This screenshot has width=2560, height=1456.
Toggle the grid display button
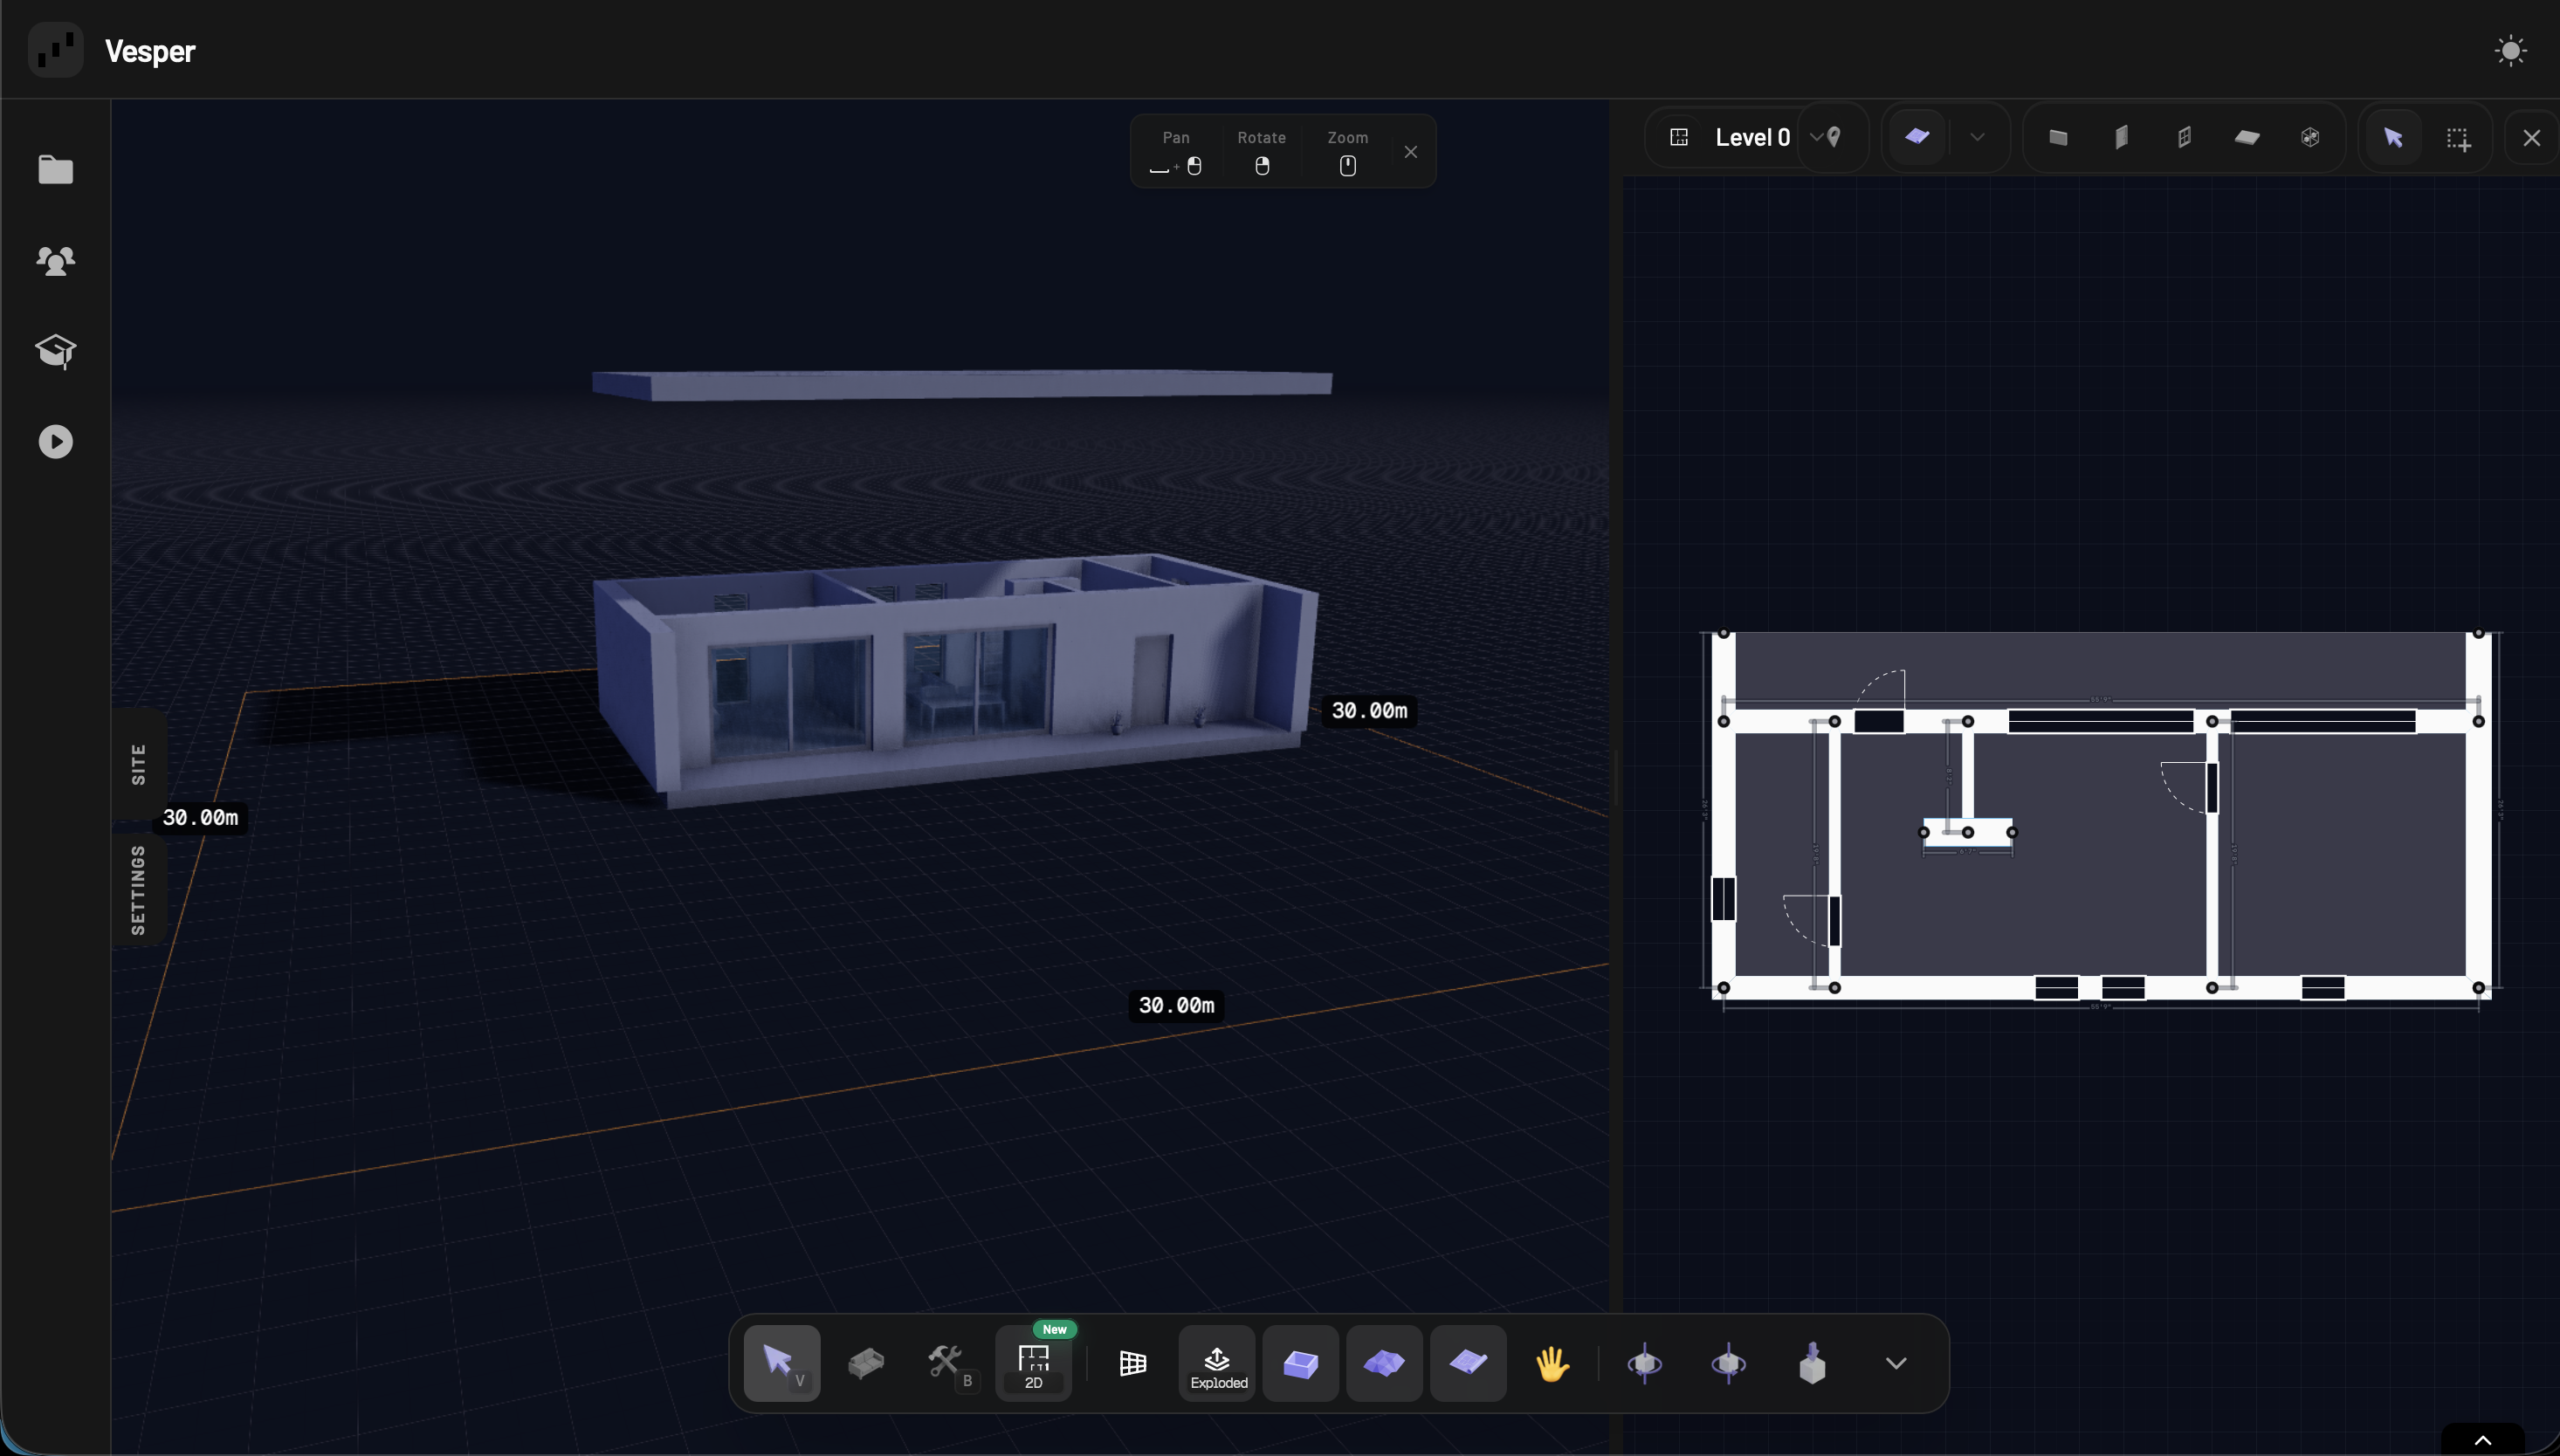click(1133, 1363)
